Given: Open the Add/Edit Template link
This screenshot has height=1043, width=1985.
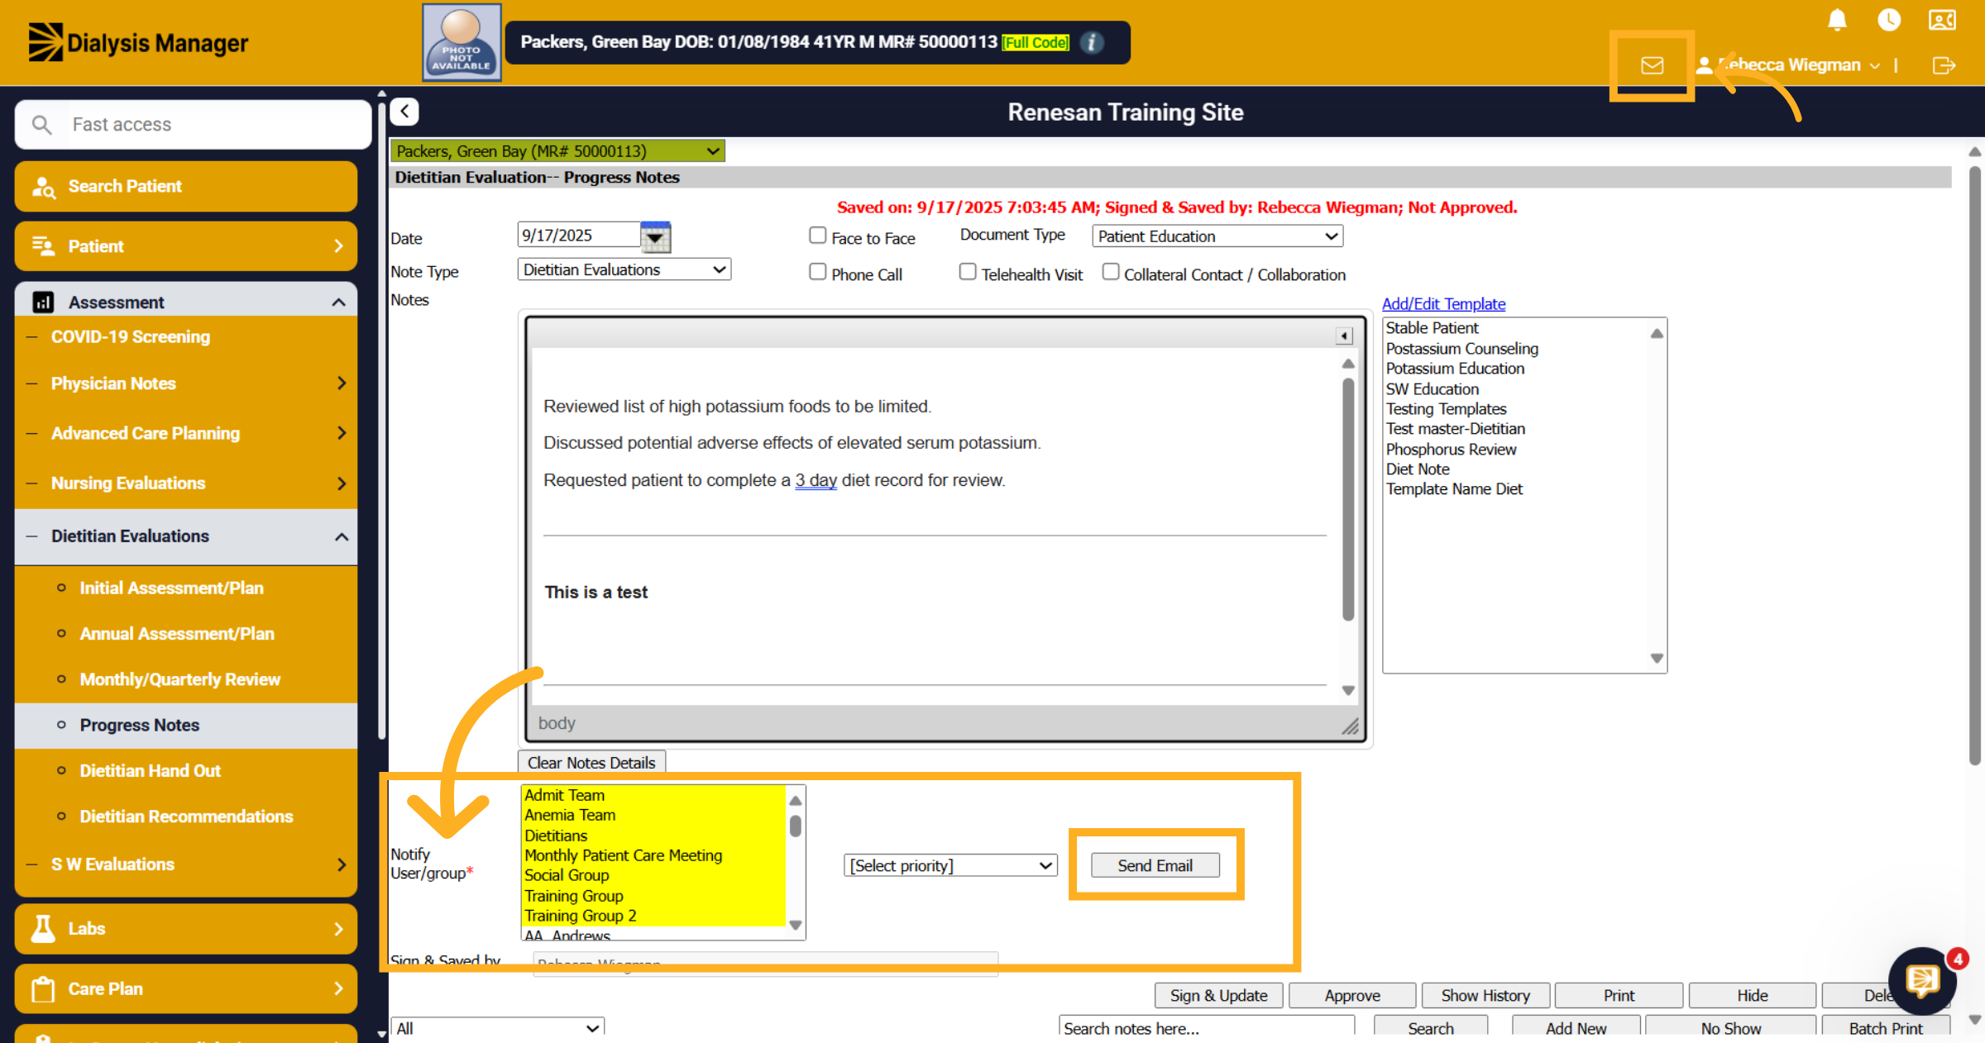Looking at the screenshot, I should click(x=1443, y=304).
